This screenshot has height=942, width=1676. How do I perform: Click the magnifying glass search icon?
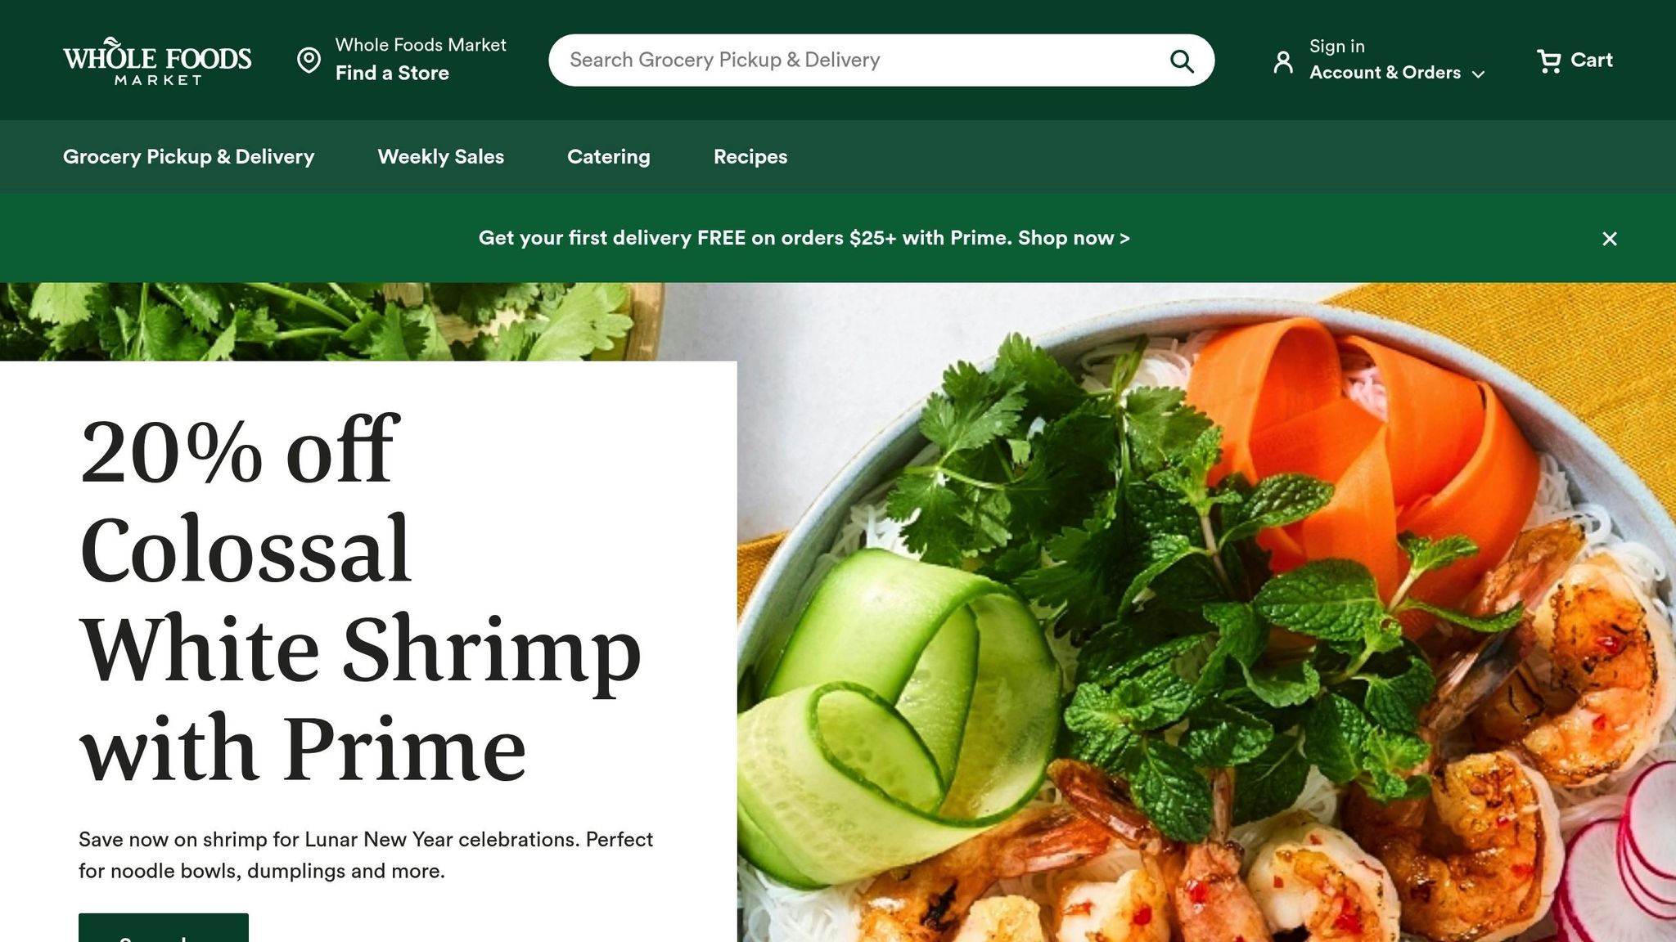pos(1182,61)
